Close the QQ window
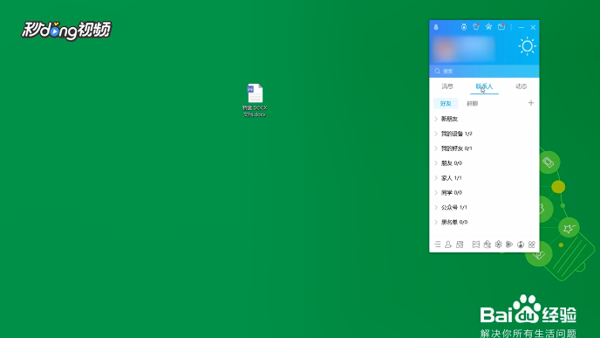The width and height of the screenshot is (600, 338). pyautogui.click(x=533, y=27)
